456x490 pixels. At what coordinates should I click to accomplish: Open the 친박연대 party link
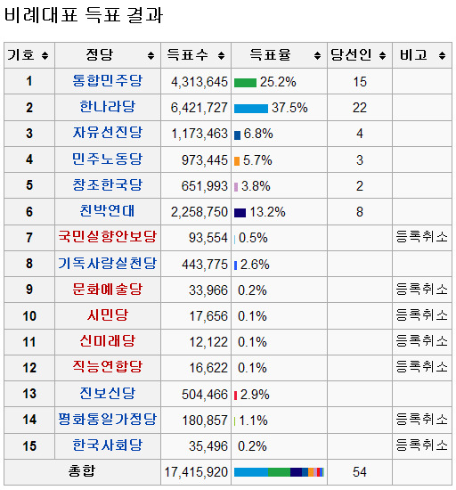point(108,210)
